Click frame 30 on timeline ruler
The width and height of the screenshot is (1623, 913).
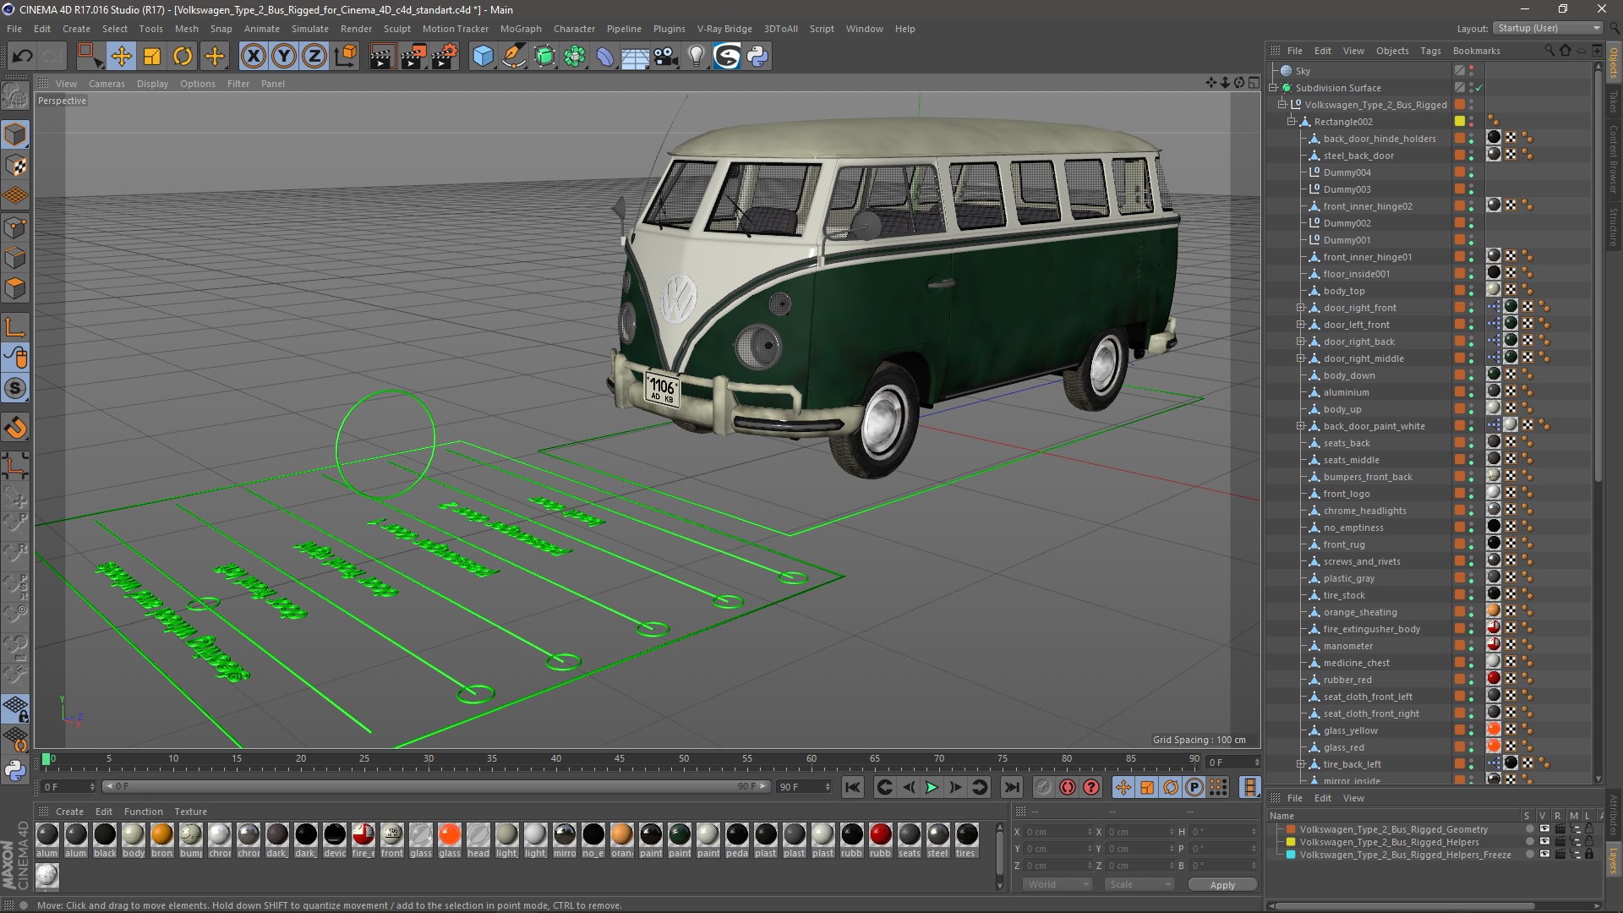point(428,759)
